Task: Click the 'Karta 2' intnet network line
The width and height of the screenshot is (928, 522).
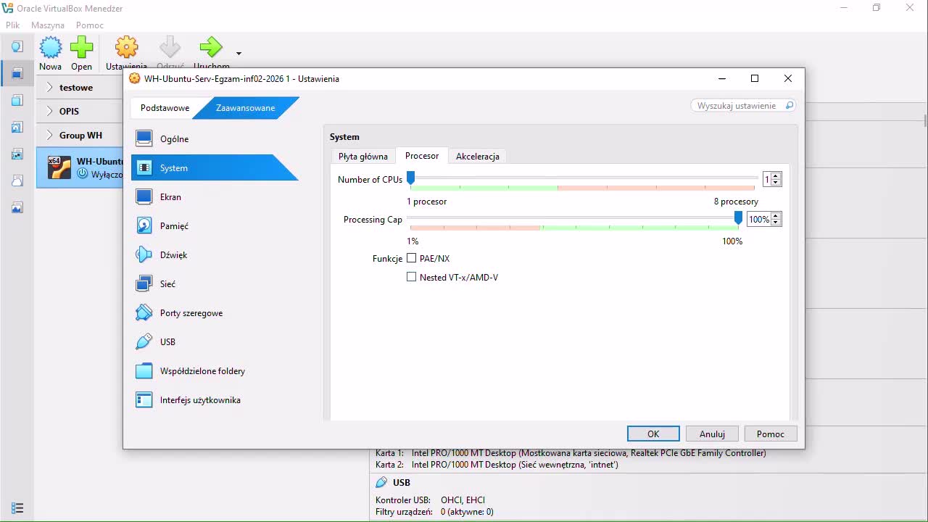Action: (497, 465)
